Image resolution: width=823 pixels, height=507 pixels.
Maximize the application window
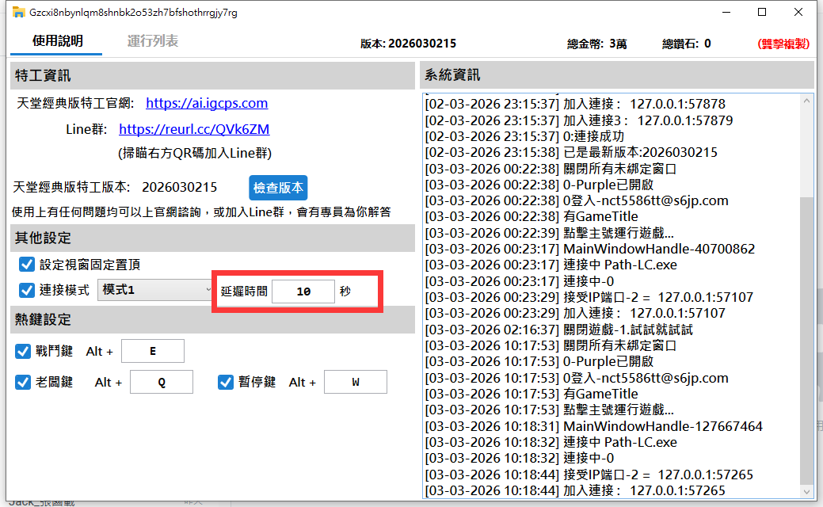coord(762,13)
